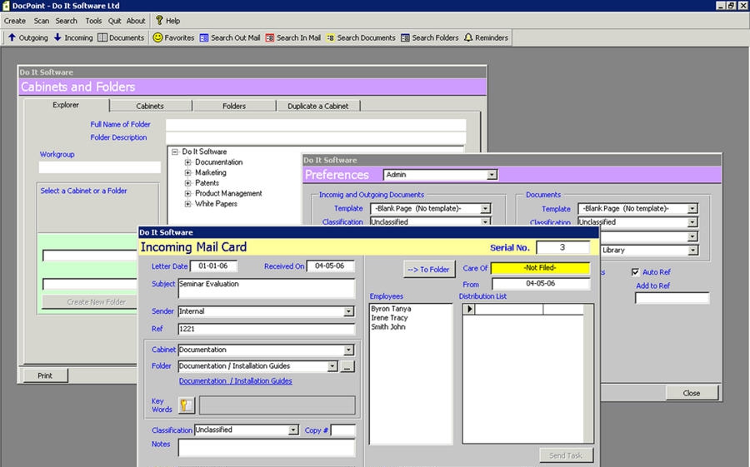Click the Key Words key icon
Viewport: 750px width, 467px height.
pyautogui.click(x=186, y=405)
